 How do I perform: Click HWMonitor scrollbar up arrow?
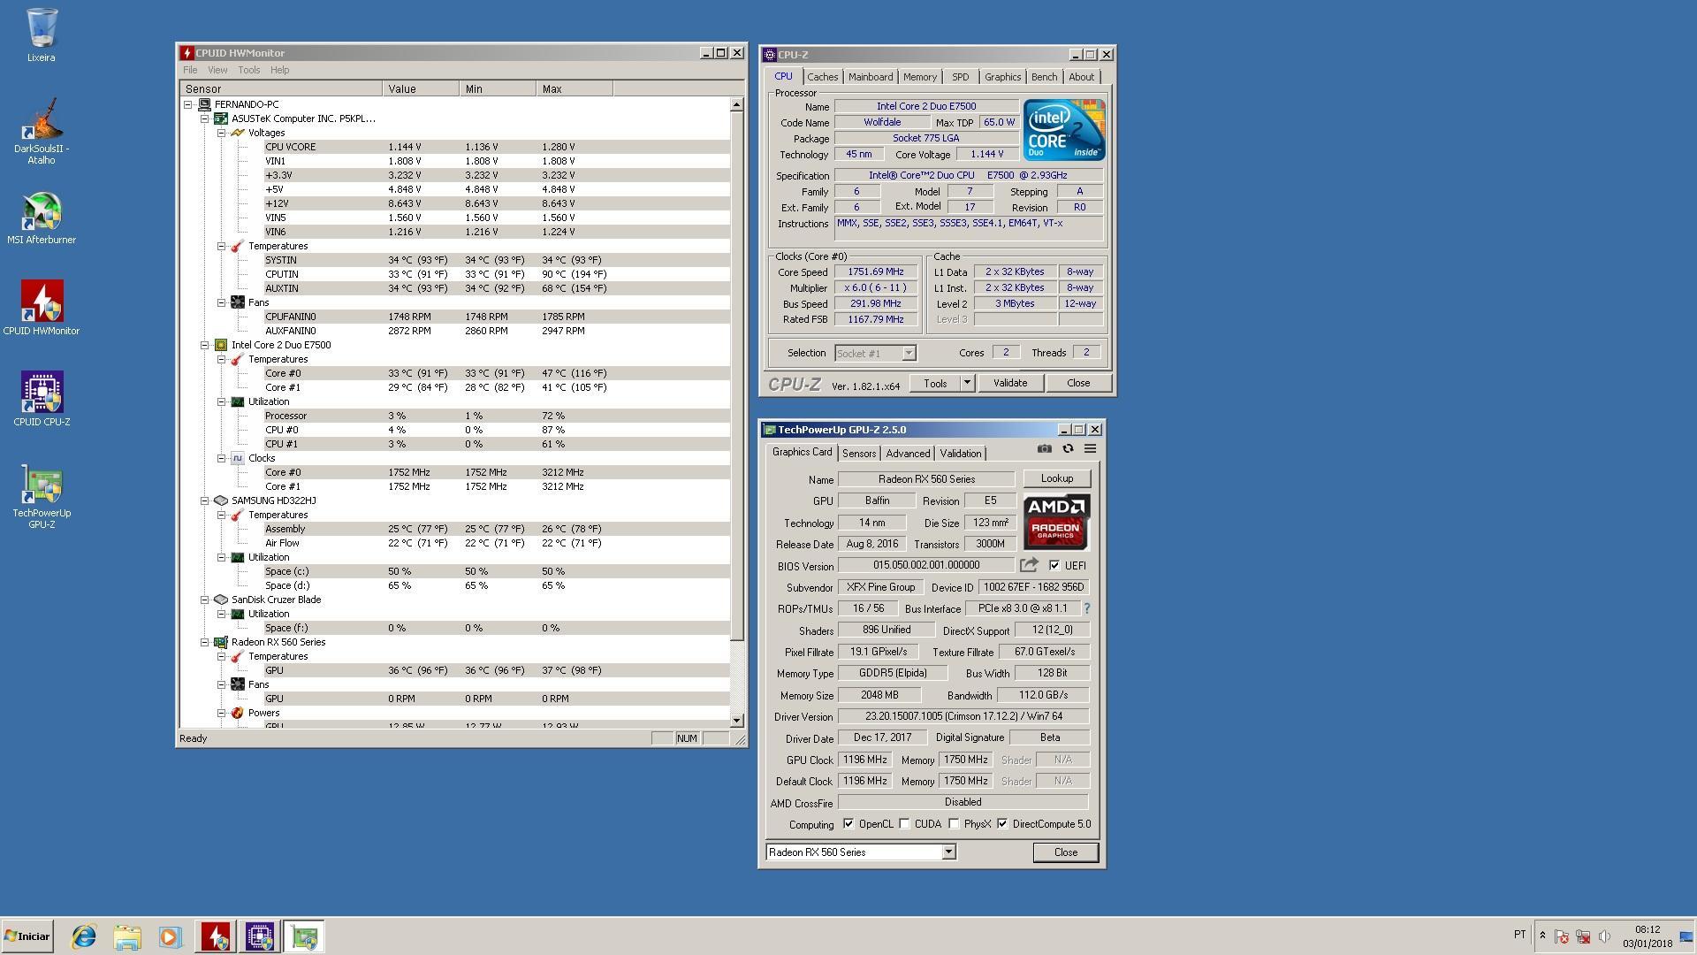point(736,104)
